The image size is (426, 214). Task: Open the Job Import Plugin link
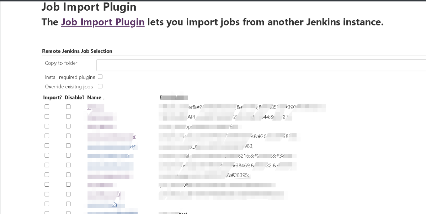(103, 22)
